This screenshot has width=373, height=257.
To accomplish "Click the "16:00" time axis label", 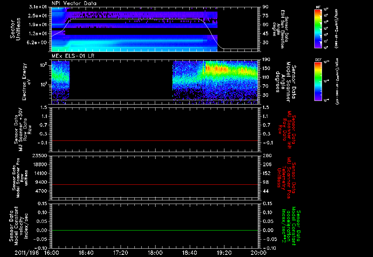I will click(52, 253).
